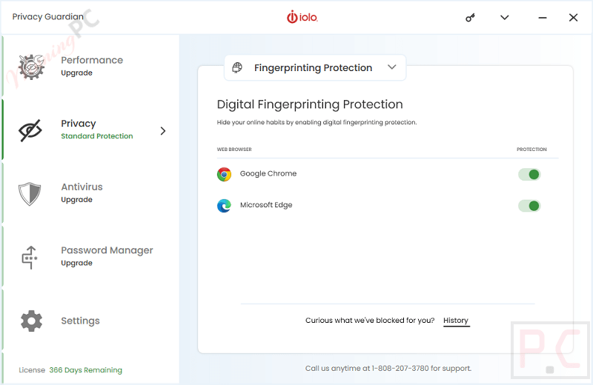This screenshot has height=385, width=593.
Task: Go to the Antivirus section
Action: (x=90, y=193)
